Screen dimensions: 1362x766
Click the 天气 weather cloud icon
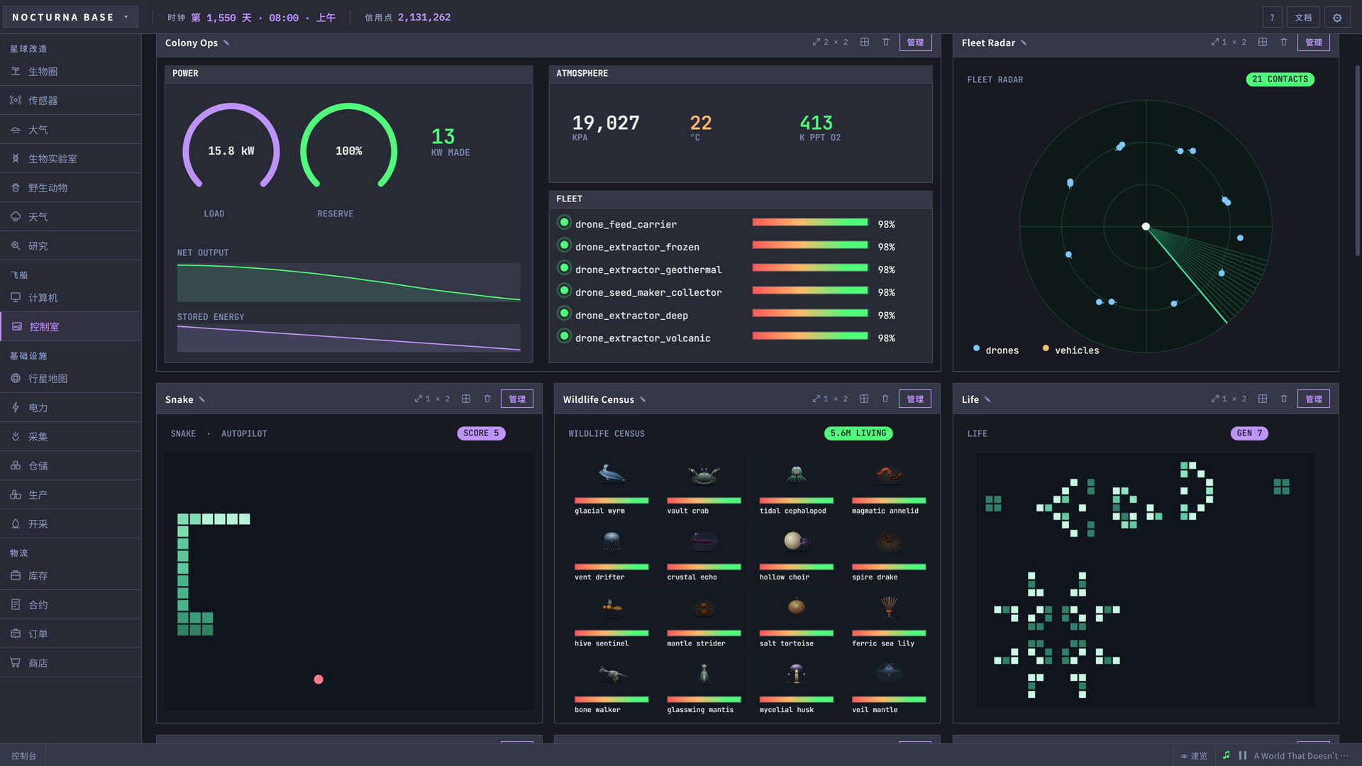[x=16, y=216]
